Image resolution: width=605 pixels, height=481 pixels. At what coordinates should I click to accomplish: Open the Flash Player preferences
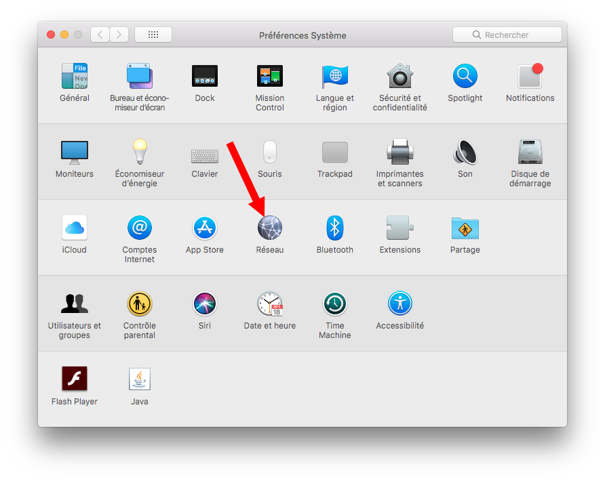click(x=75, y=379)
